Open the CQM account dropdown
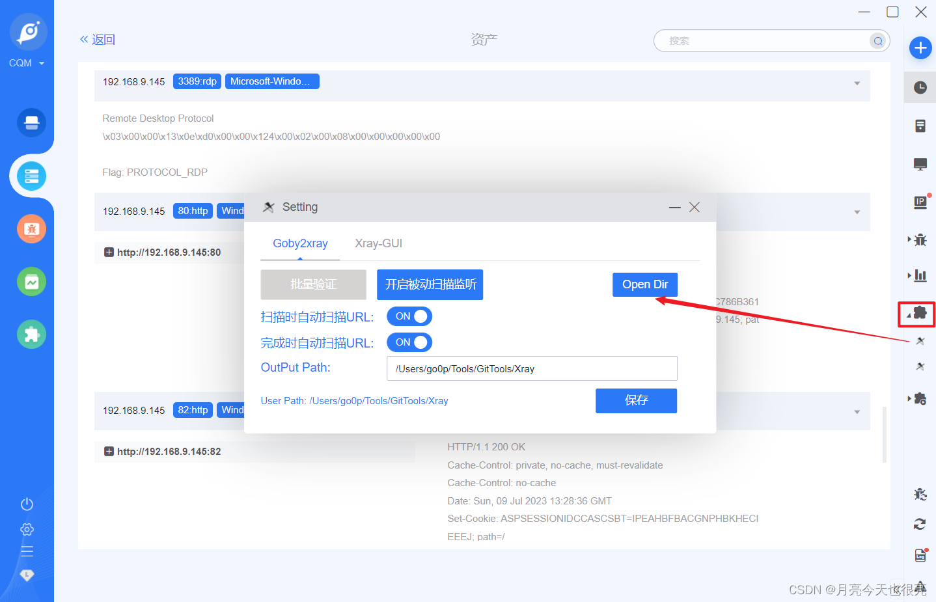Viewport: 936px width, 602px height. click(x=27, y=63)
